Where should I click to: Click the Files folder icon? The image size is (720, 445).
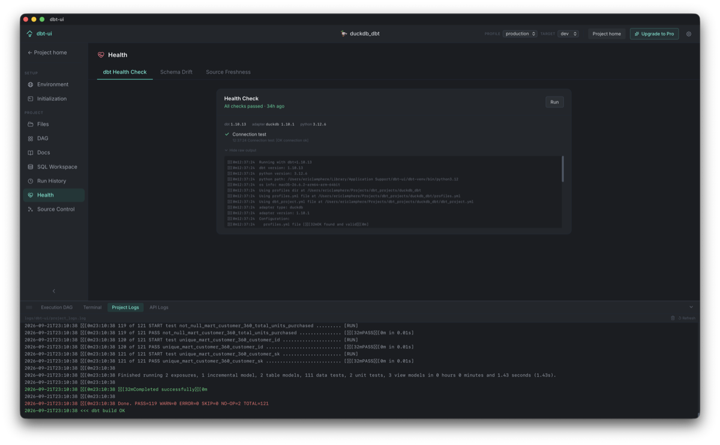tap(31, 124)
